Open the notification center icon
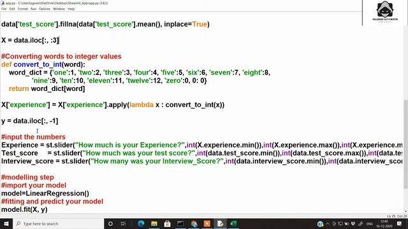The height and width of the screenshot is (229, 408). pyautogui.click(x=400, y=224)
